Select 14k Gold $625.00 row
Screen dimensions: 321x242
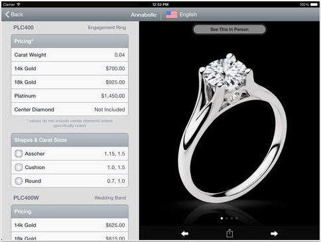[x=70, y=225]
